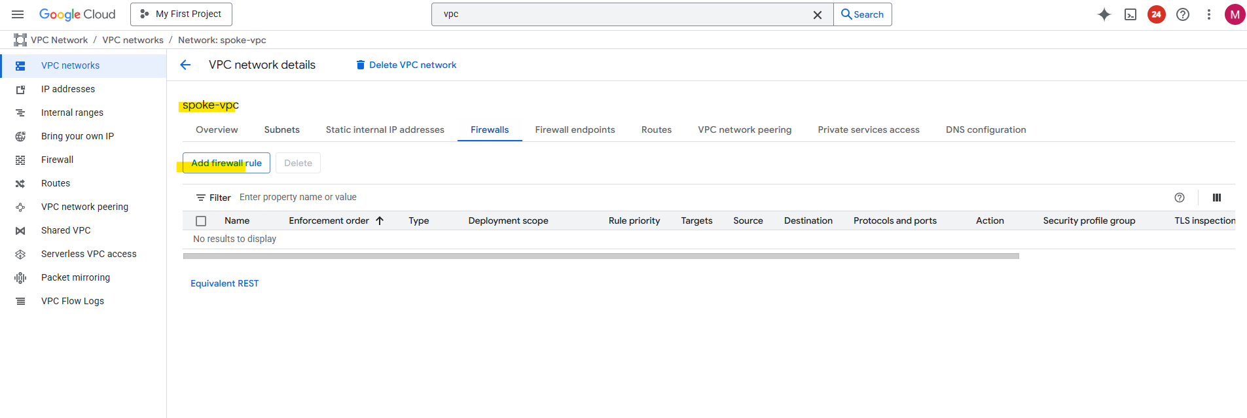Clear the search box with the X icon
This screenshot has width=1247, height=418.
[817, 15]
